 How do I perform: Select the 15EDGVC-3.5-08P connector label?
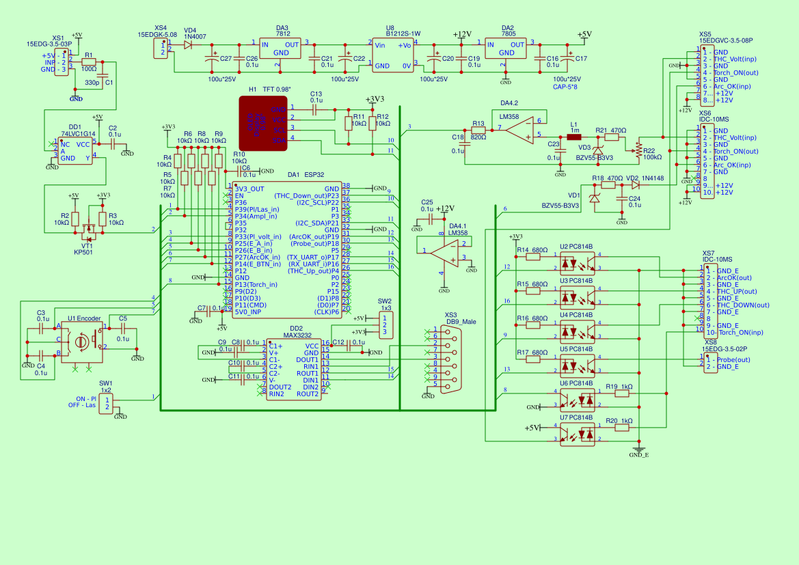[726, 41]
